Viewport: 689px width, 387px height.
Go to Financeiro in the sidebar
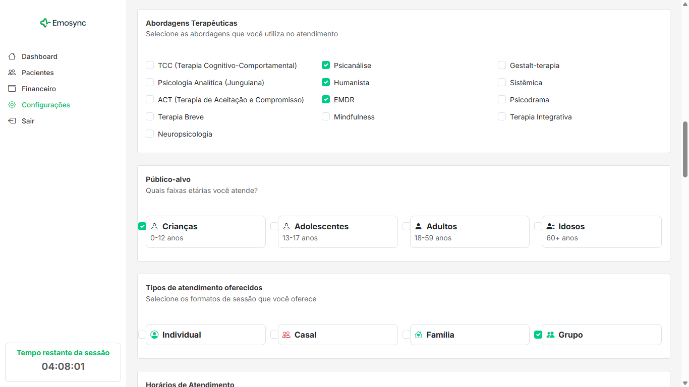pyautogui.click(x=38, y=89)
